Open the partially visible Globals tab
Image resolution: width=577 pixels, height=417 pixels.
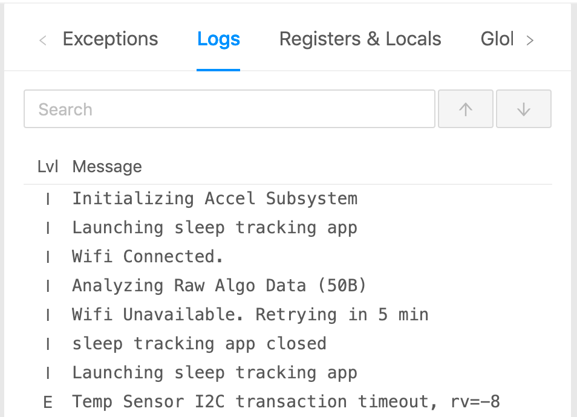point(497,39)
